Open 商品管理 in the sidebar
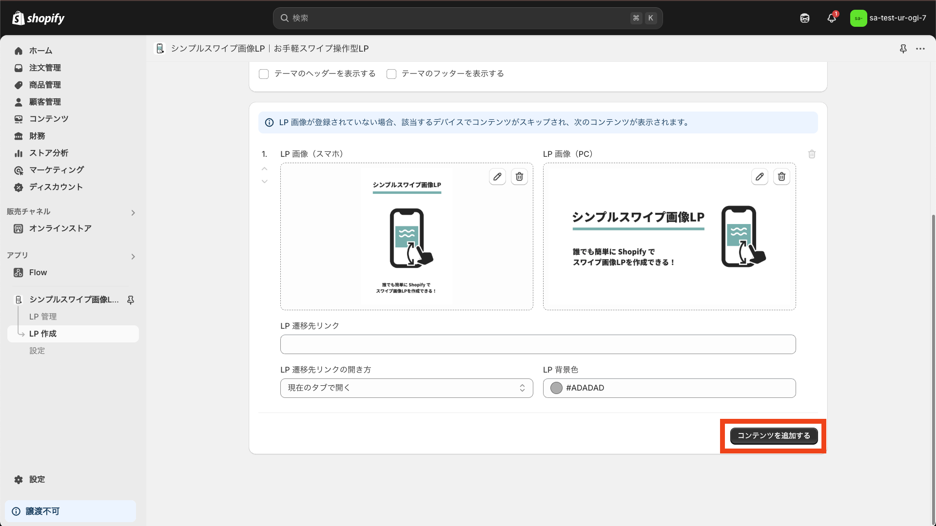This screenshot has width=936, height=526. (x=45, y=85)
